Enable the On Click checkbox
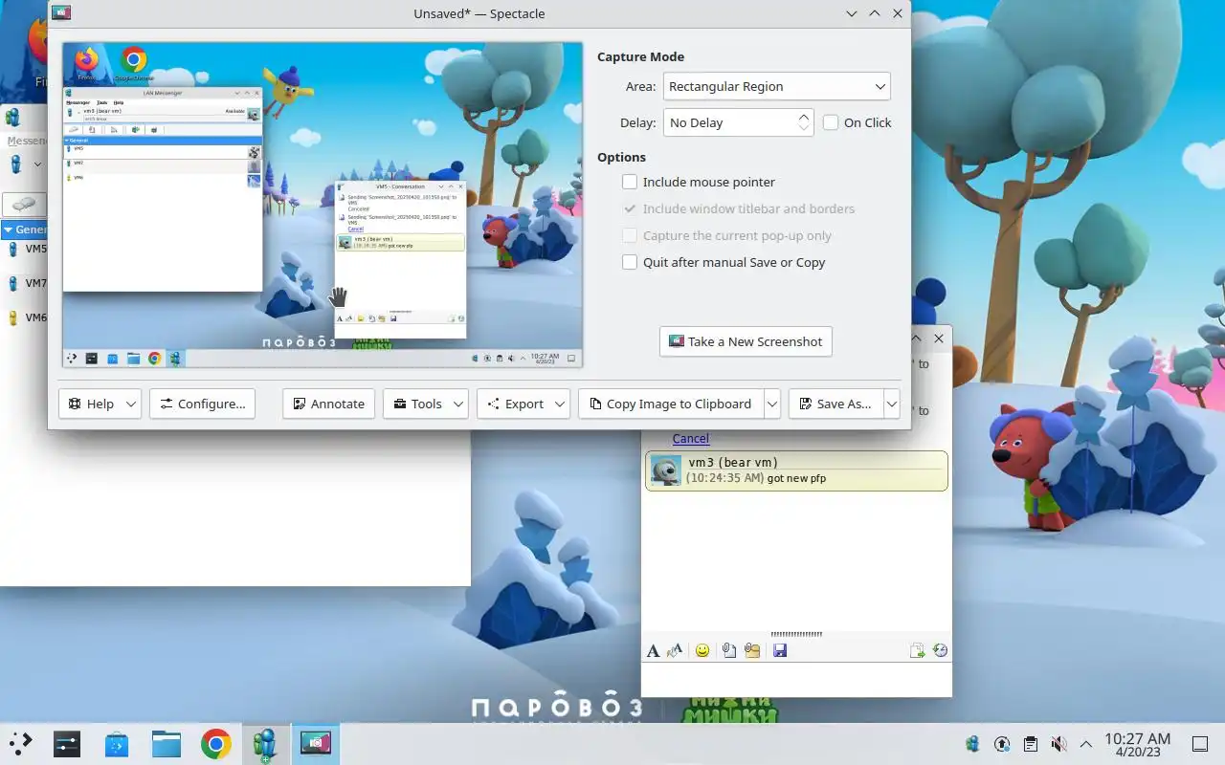 831,122
